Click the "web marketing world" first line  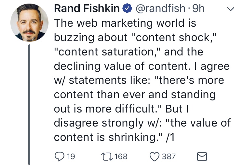[125, 23]
